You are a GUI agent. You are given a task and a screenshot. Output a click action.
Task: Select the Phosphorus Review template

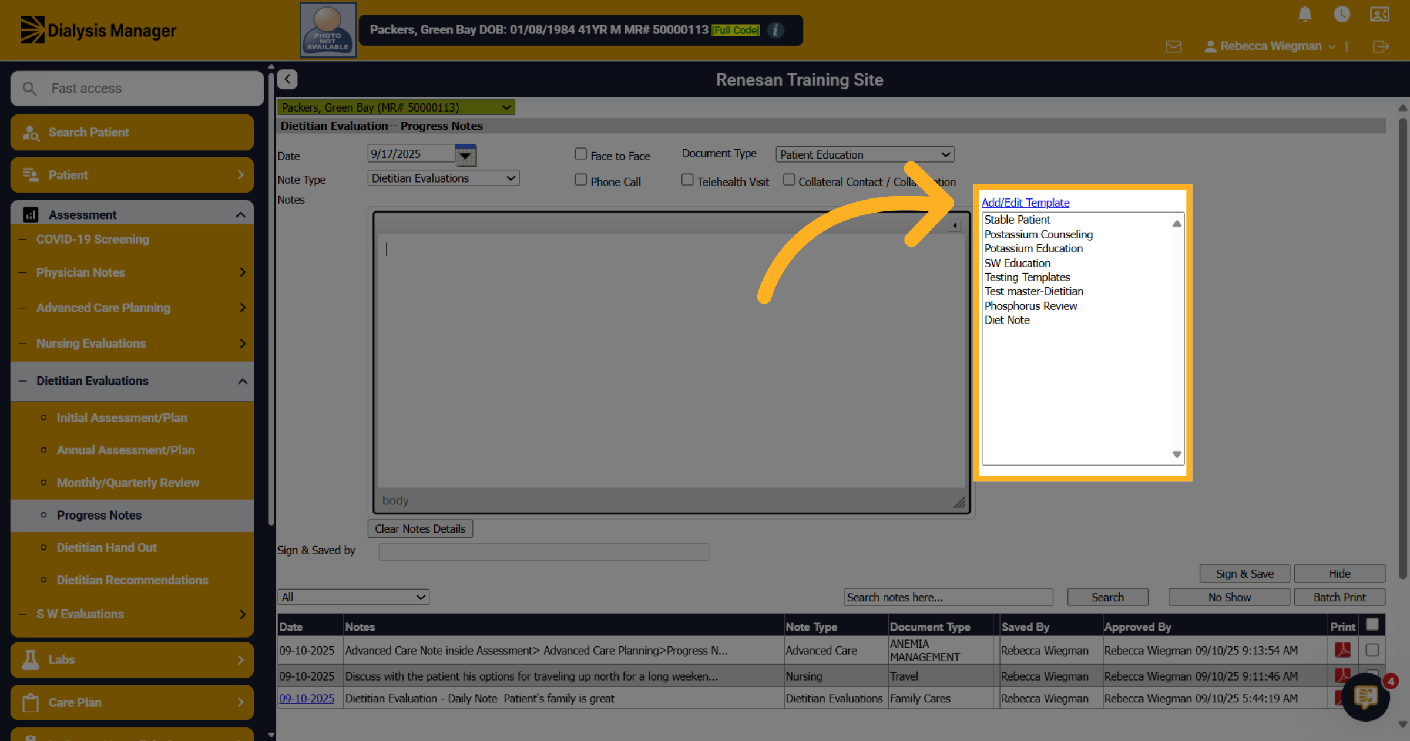1030,306
